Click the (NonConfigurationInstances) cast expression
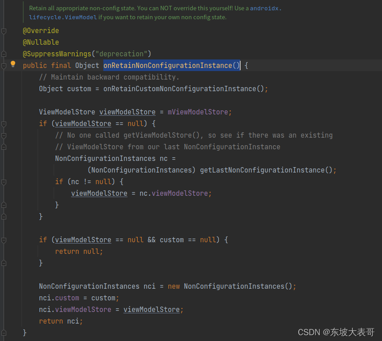Screen dimensions: 382x341 [141, 170]
